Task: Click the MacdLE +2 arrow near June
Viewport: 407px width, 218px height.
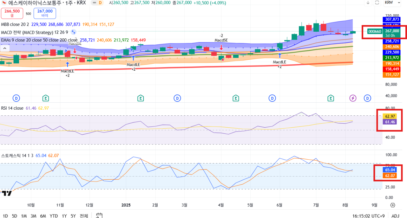Action: point(279,55)
